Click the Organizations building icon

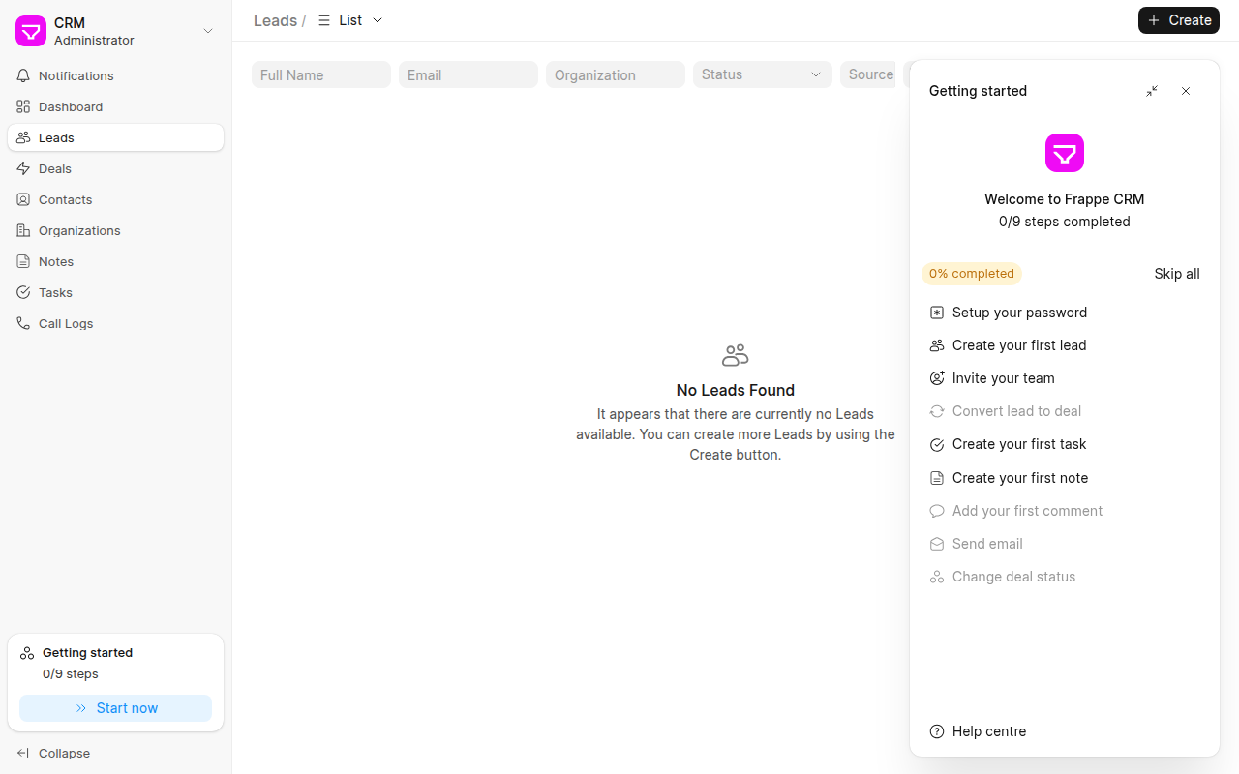(x=23, y=230)
